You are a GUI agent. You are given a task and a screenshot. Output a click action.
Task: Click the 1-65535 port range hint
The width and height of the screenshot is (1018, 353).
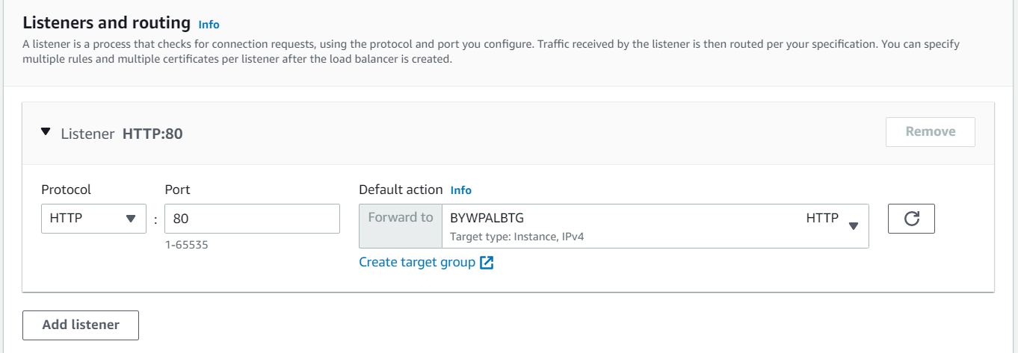coord(187,244)
